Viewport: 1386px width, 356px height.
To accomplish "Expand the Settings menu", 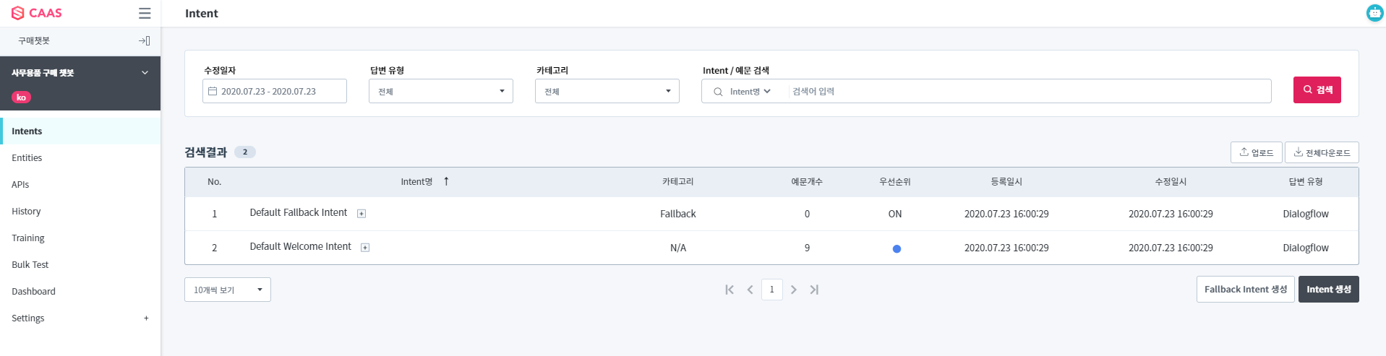I will pyautogui.click(x=146, y=318).
